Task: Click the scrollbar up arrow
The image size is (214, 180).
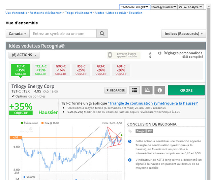Action: pos(209,6)
